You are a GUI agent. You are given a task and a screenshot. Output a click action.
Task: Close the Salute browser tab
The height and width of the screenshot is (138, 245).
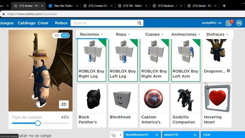(216, 6)
